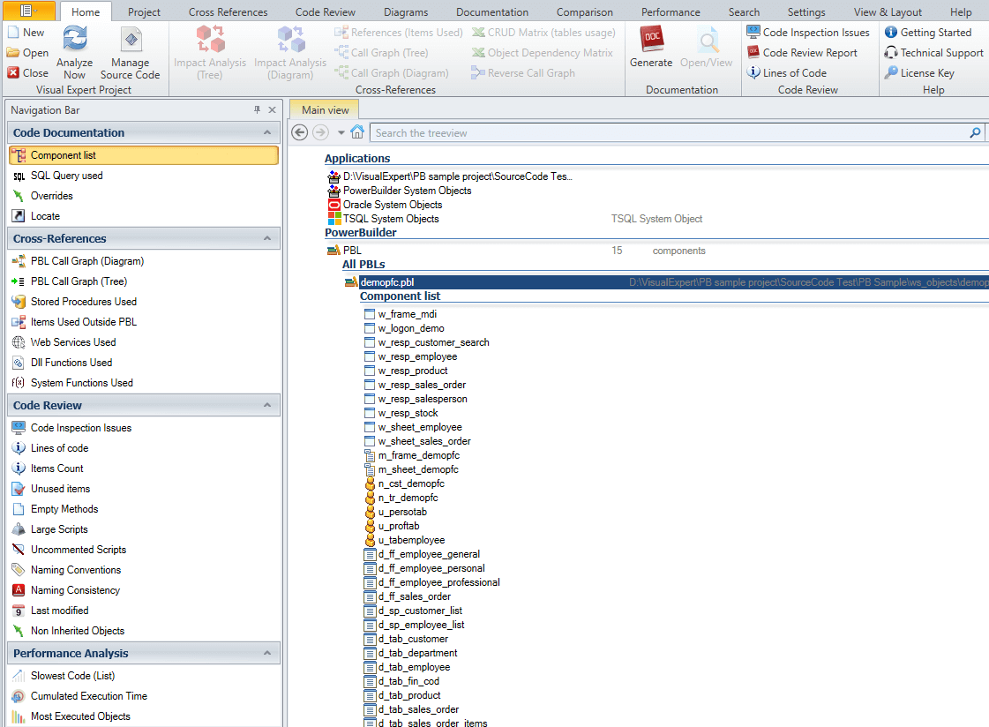
Task: Collapse the Performance Analysis section
Action: pyautogui.click(x=267, y=653)
